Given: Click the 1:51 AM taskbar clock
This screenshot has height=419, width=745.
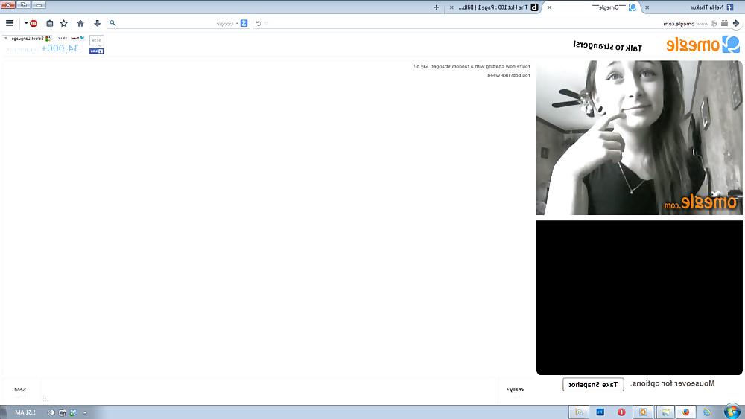Looking at the screenshot, I should 25,413.
